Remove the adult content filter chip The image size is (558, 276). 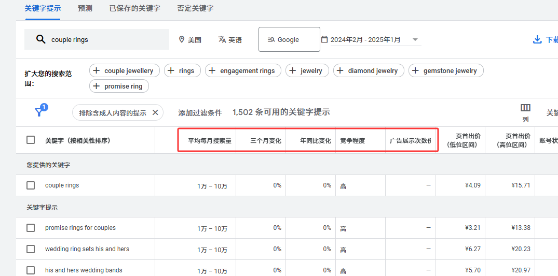(x=155, y=112)
